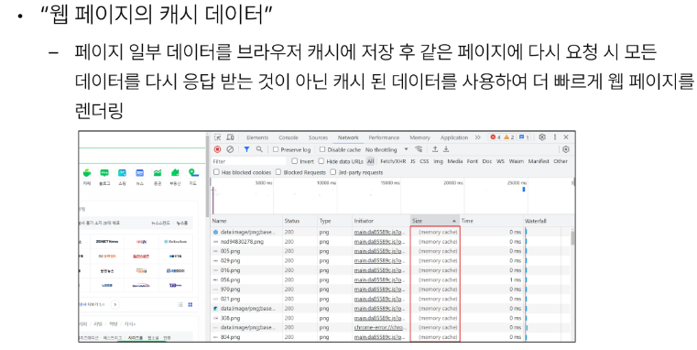
Task: Open the Performance tab
Action: click(x=384, y=137)
